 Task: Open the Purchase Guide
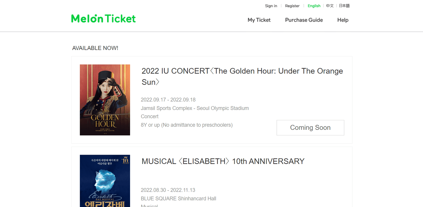304,20
